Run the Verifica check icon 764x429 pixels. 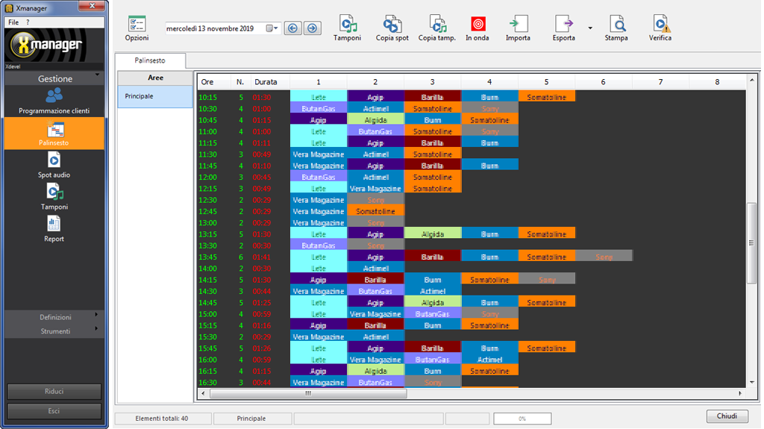point(660,29)
